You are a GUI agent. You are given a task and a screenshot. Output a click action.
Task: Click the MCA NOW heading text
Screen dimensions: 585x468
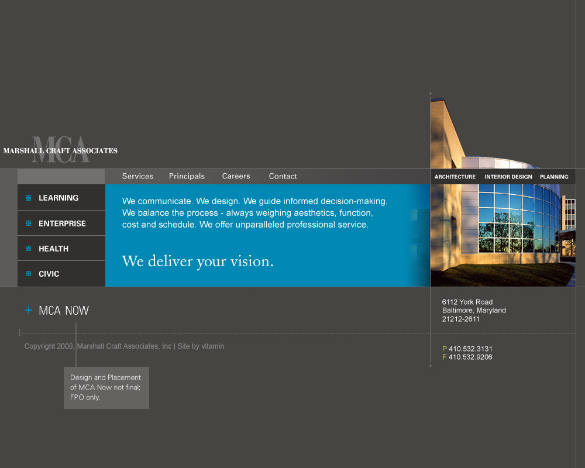pyautogui.click(x=64, y=311)
